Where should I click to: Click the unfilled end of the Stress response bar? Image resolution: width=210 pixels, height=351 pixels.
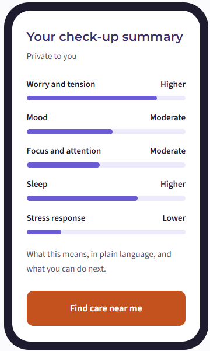(x=123, y=232)
